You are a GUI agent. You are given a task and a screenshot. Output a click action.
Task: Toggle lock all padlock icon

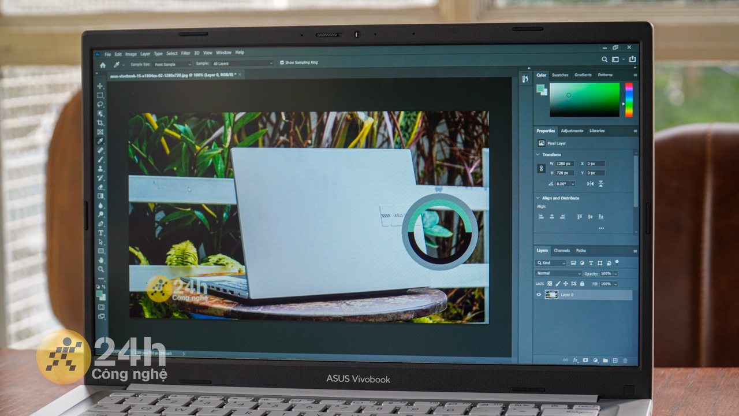pyautogui.click(x=581, y=284)
